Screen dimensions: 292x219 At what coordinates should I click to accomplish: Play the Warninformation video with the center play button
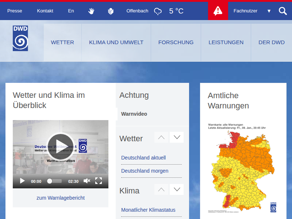60,147
